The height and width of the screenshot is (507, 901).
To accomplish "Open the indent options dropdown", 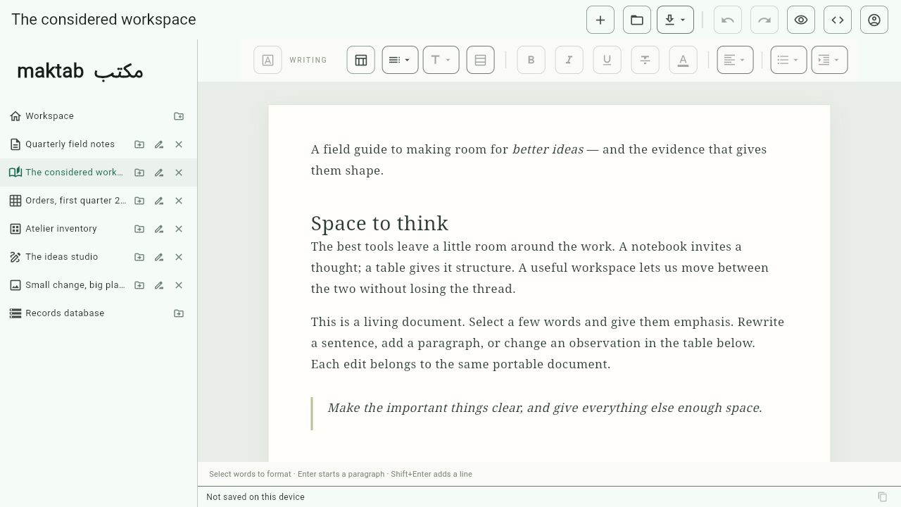I will (x=829, y=60).
